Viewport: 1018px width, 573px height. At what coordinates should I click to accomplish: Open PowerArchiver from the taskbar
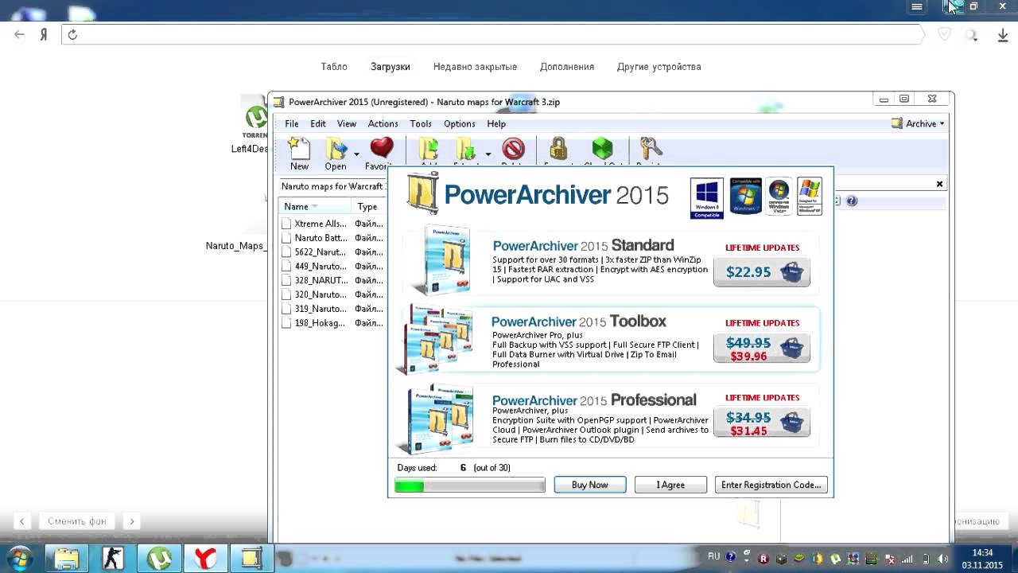tap(251, 559)
